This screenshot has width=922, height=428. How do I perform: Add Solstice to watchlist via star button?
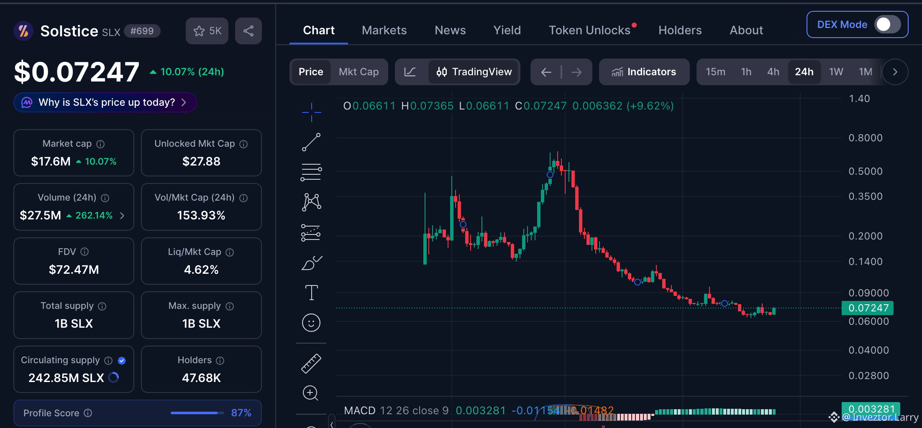pos(207,31)
